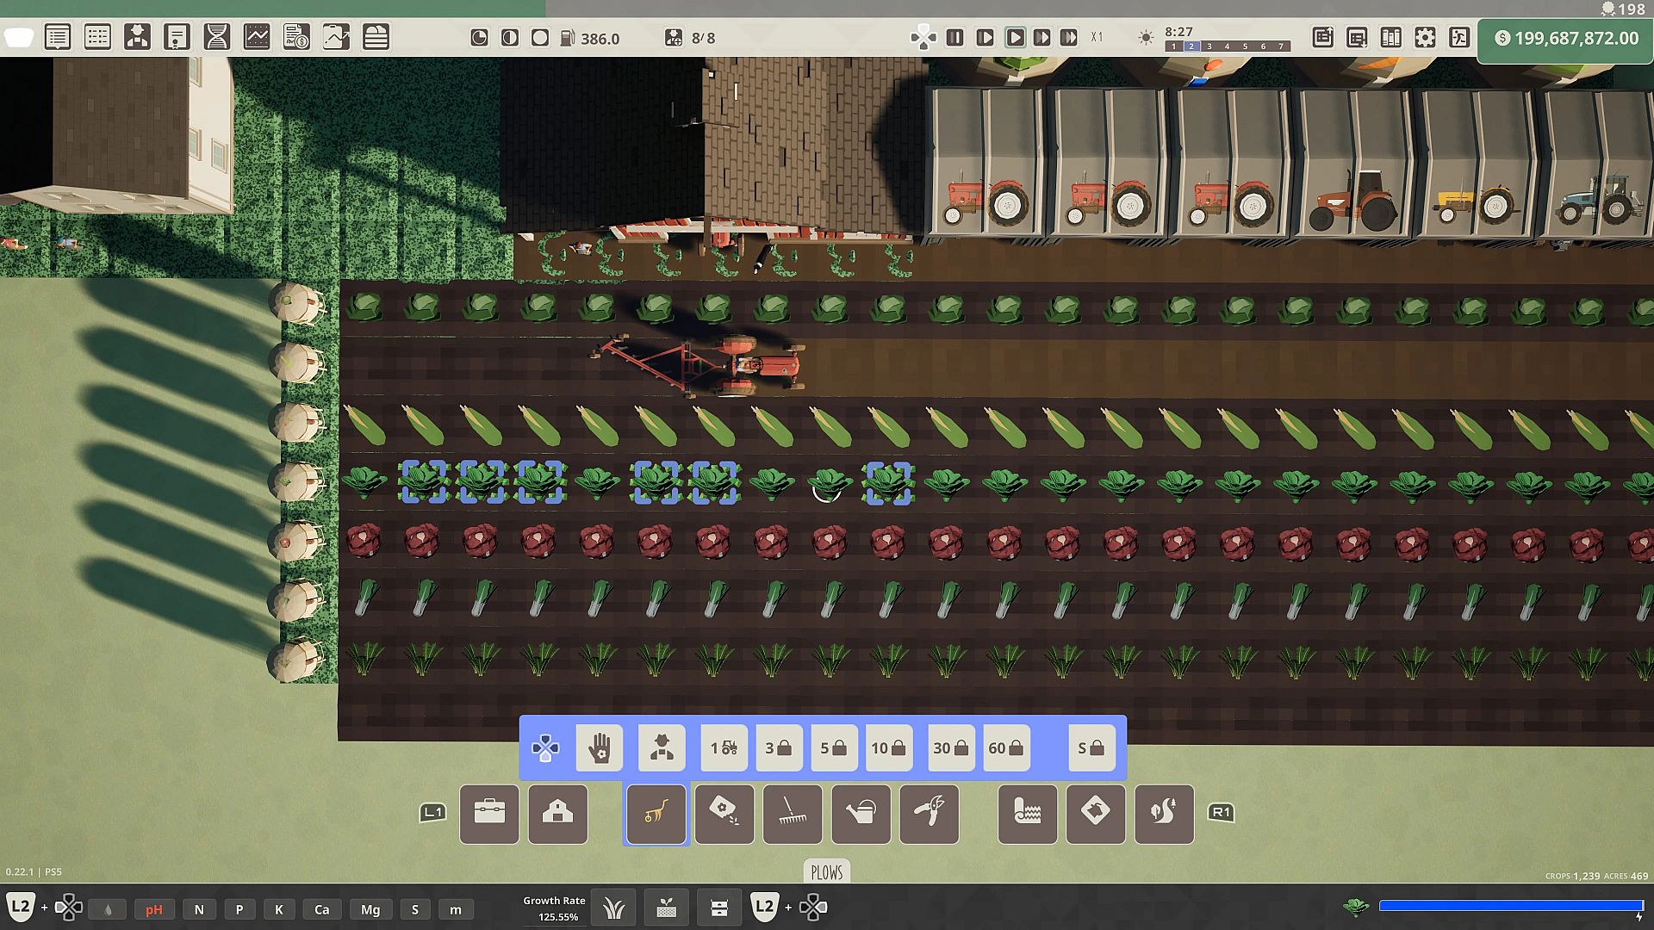Switch to the briefcase category tab
The width and height of the screenshot is (1654, 930).
(489, 814)
